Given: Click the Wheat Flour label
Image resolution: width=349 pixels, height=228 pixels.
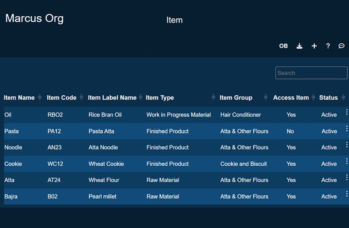Looking at the screenshot, I should coord(104,180).
